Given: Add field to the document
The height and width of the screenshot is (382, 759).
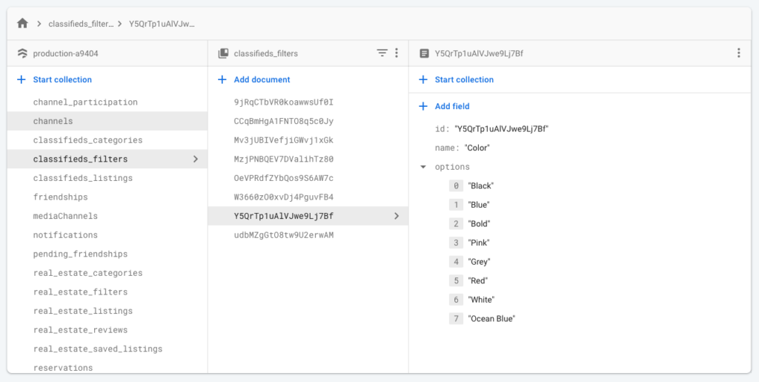Looking at the screenshot, I should [452, 106].
